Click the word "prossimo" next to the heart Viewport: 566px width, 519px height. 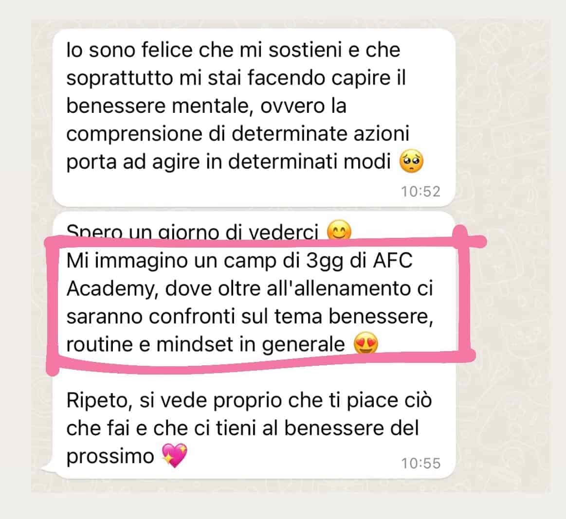click(x=110, y=457)
